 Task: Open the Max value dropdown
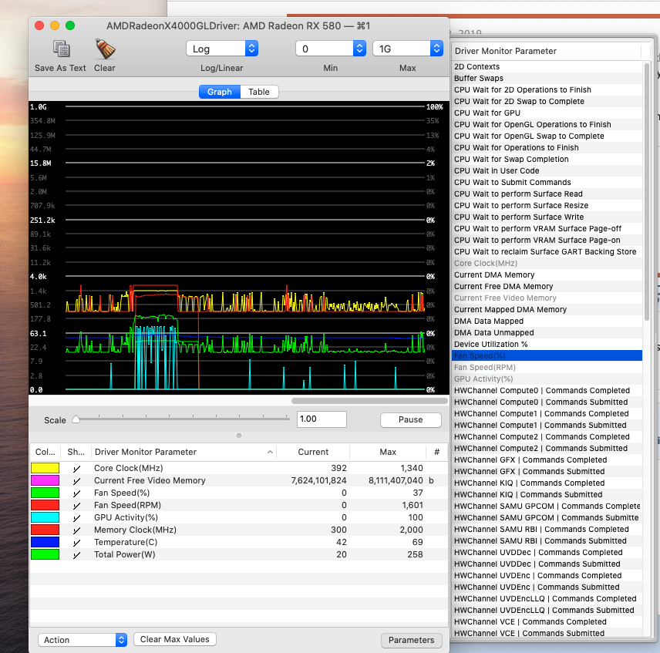(407, 49)
